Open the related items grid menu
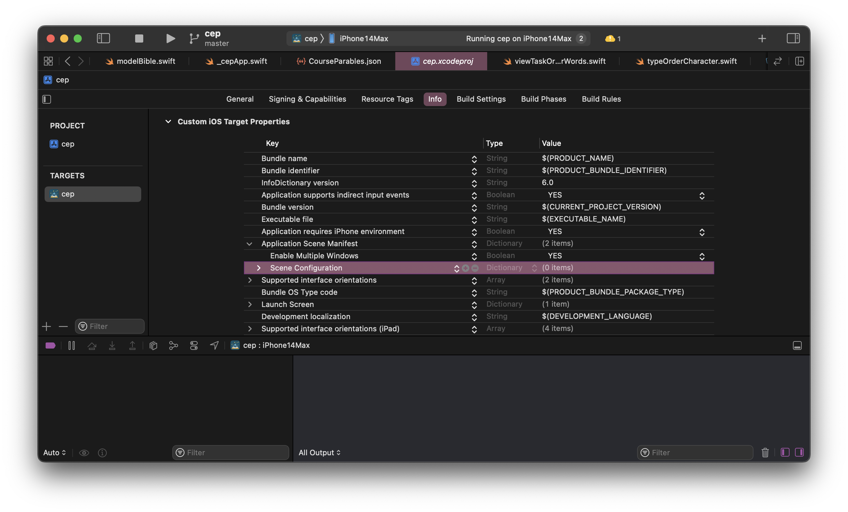The image size is (848, 512). coord(48,61)
